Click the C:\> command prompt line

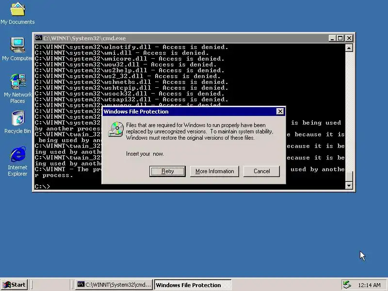42,187
